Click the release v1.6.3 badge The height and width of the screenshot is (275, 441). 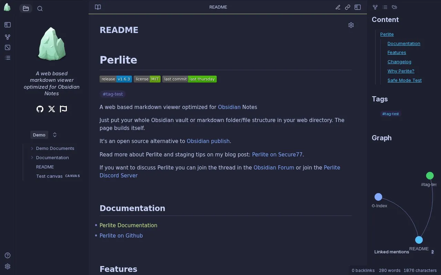click(116, 79)
